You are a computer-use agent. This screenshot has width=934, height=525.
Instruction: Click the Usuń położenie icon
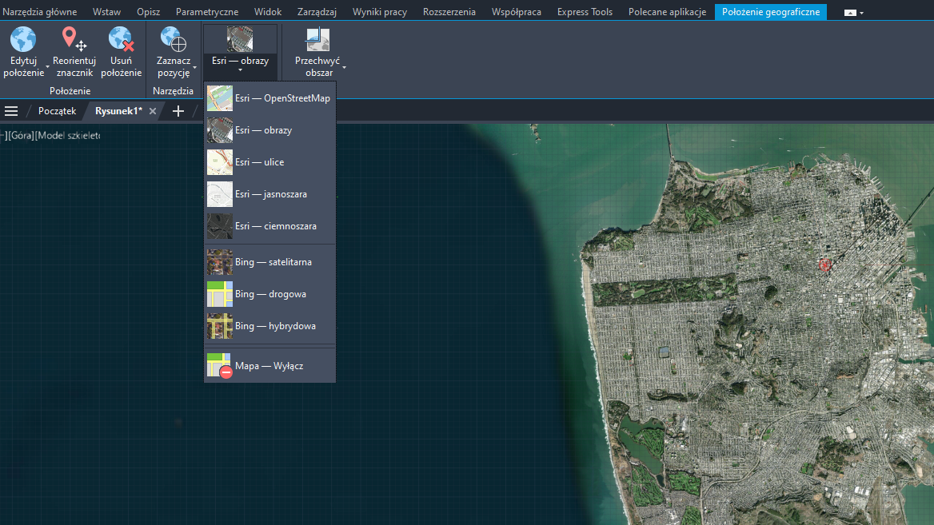(121, 39)
